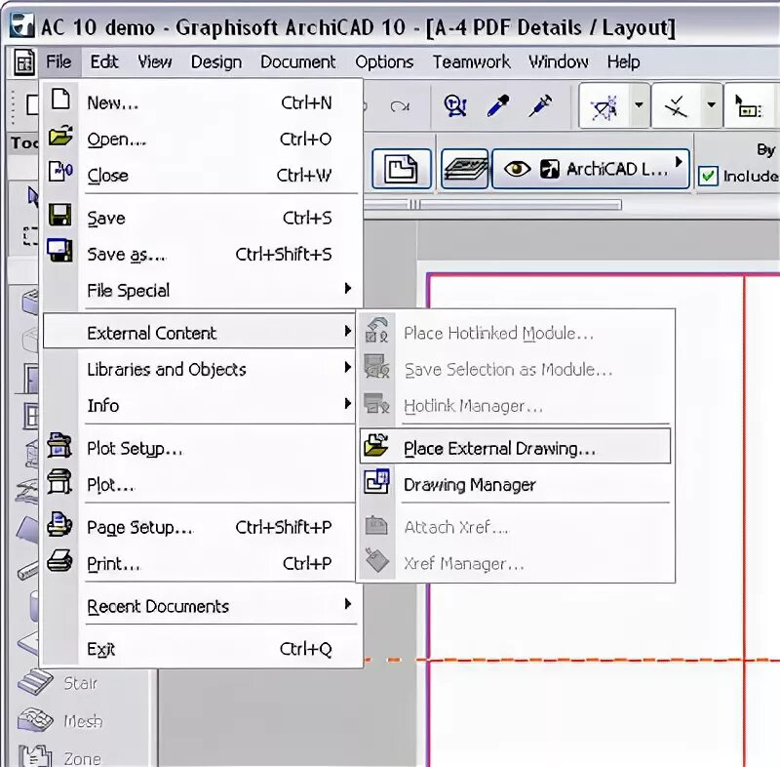The height and width of the screenshot is (767, 780).
Task: Click the horizontal splitter handle below the toolbar
Action: 413,205
